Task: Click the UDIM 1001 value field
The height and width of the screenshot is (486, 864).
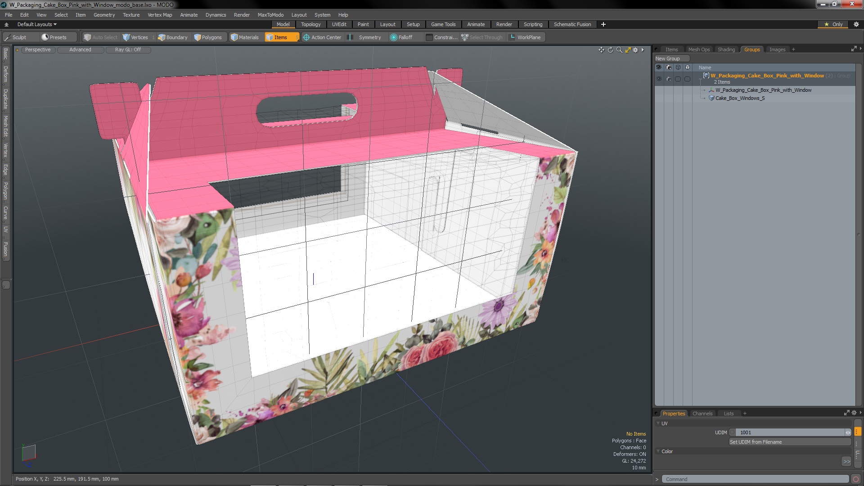Action: point(790,432)
